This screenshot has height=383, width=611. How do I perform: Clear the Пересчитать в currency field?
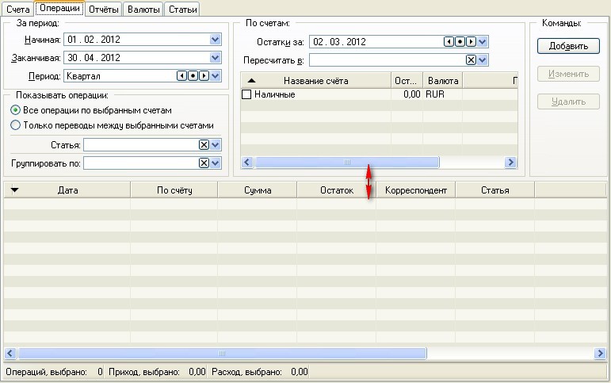pyautogui.click(x=471, y=60)
